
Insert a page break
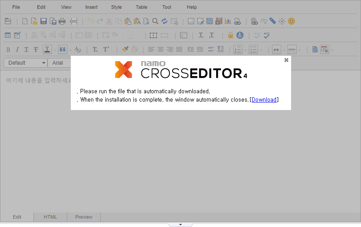pos(74,21)
